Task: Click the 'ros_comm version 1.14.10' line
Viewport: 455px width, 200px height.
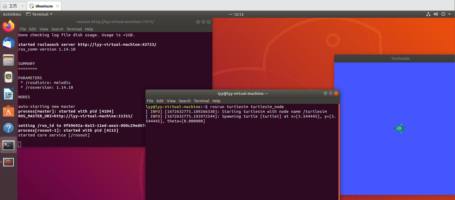Action: coord(47,49)
